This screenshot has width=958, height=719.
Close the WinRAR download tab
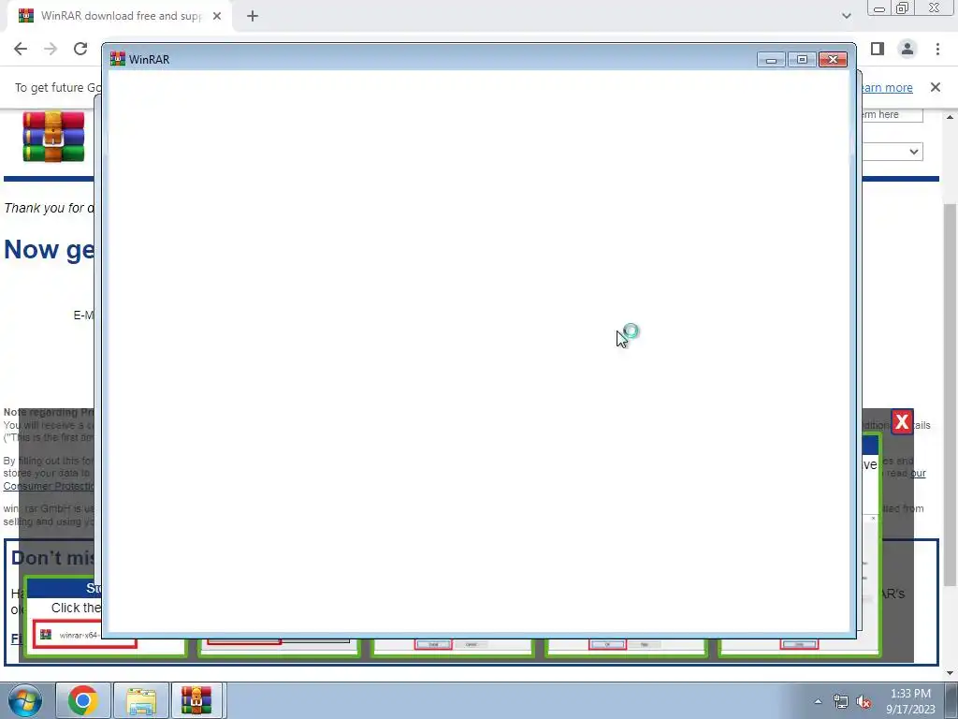[x=217, y=17]
